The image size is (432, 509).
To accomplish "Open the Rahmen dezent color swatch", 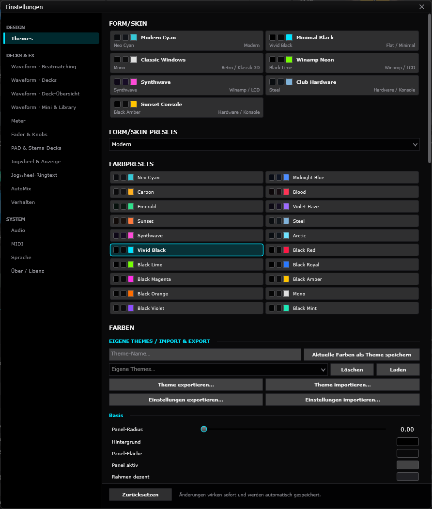I will [x=408, y=477].
